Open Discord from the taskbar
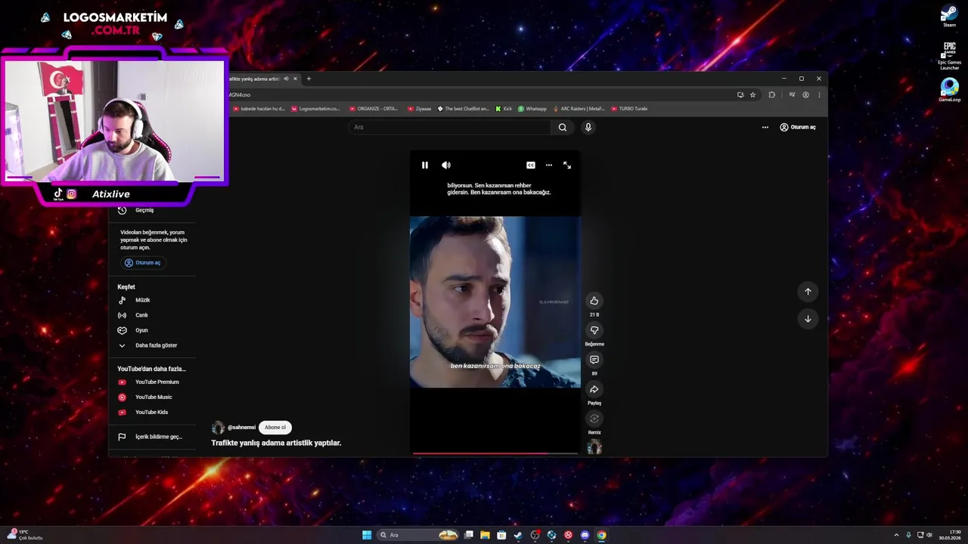 point(585,535)
